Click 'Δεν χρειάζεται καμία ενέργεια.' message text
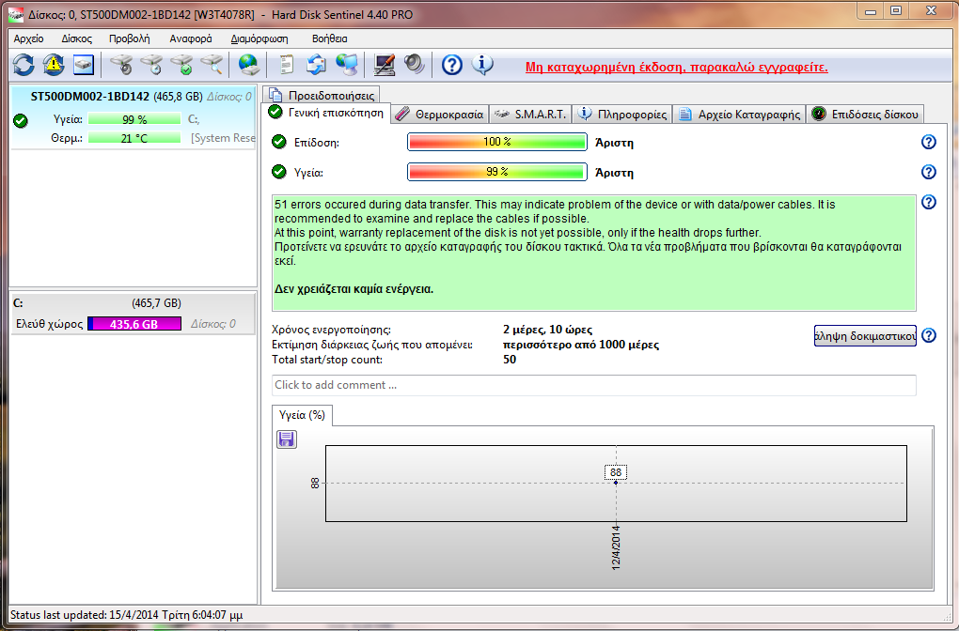This screenshot has height=631, width=959. [x=354, y=289]
